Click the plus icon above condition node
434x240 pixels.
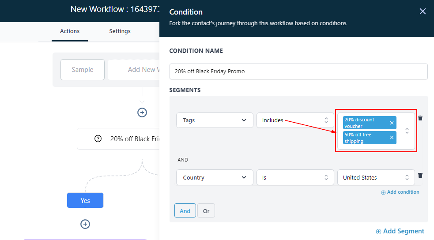point(142,112)
